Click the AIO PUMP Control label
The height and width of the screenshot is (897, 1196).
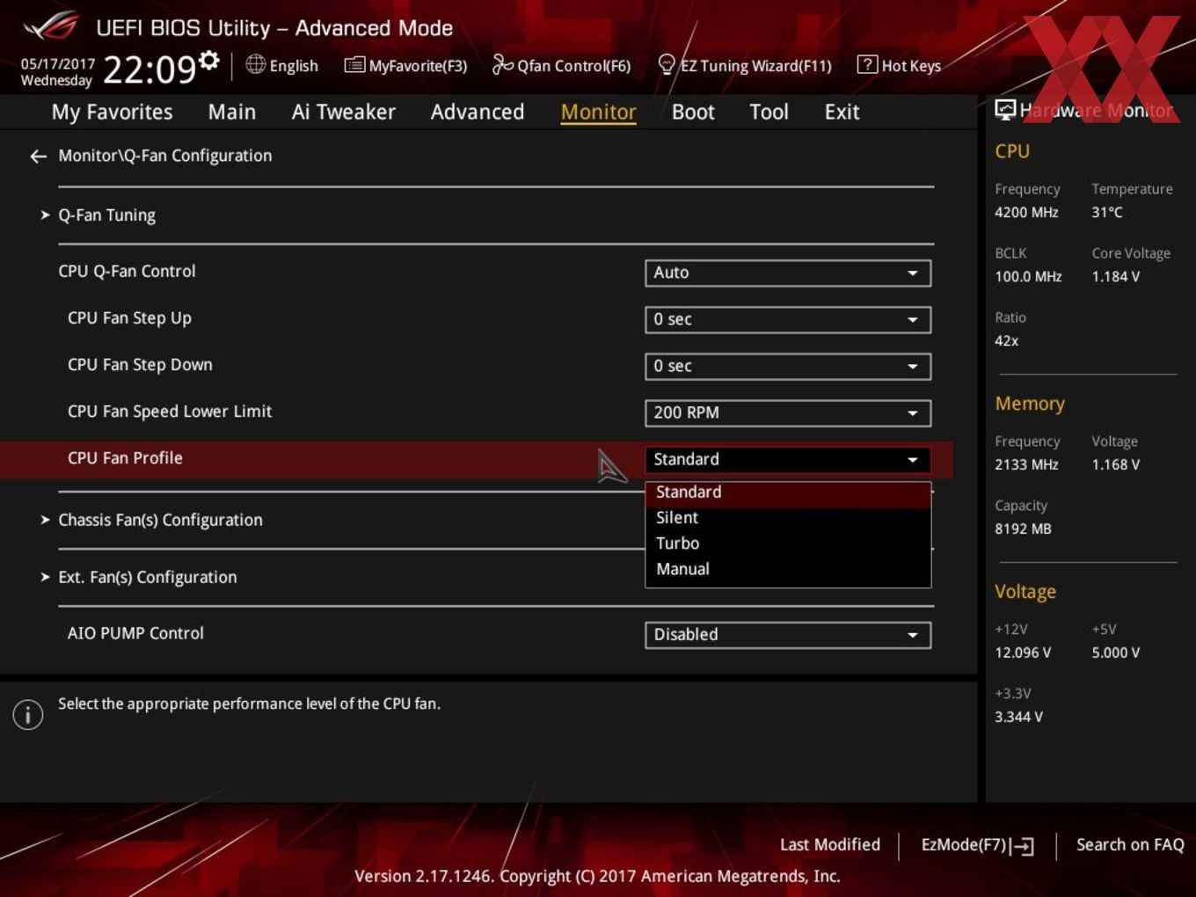click(135, 633)
